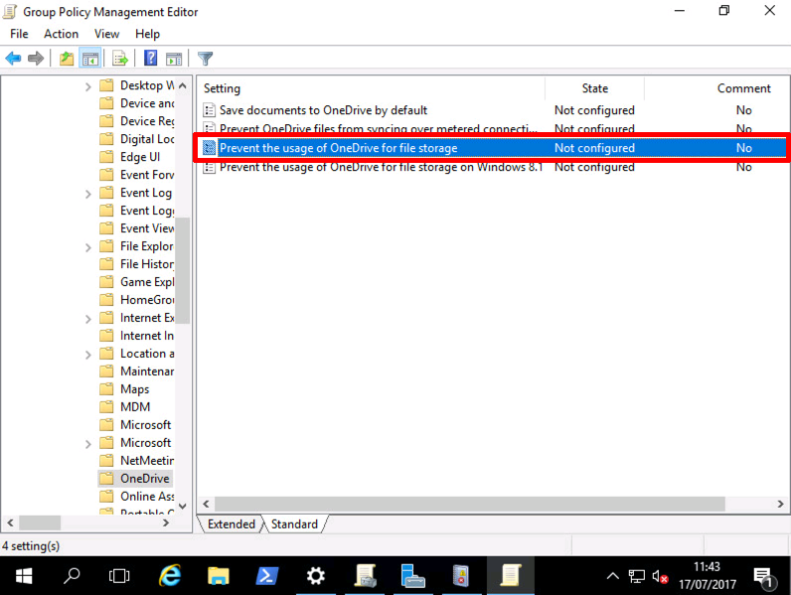
Task: Click the muted volume icon in tray
Action: coord(660,576)
